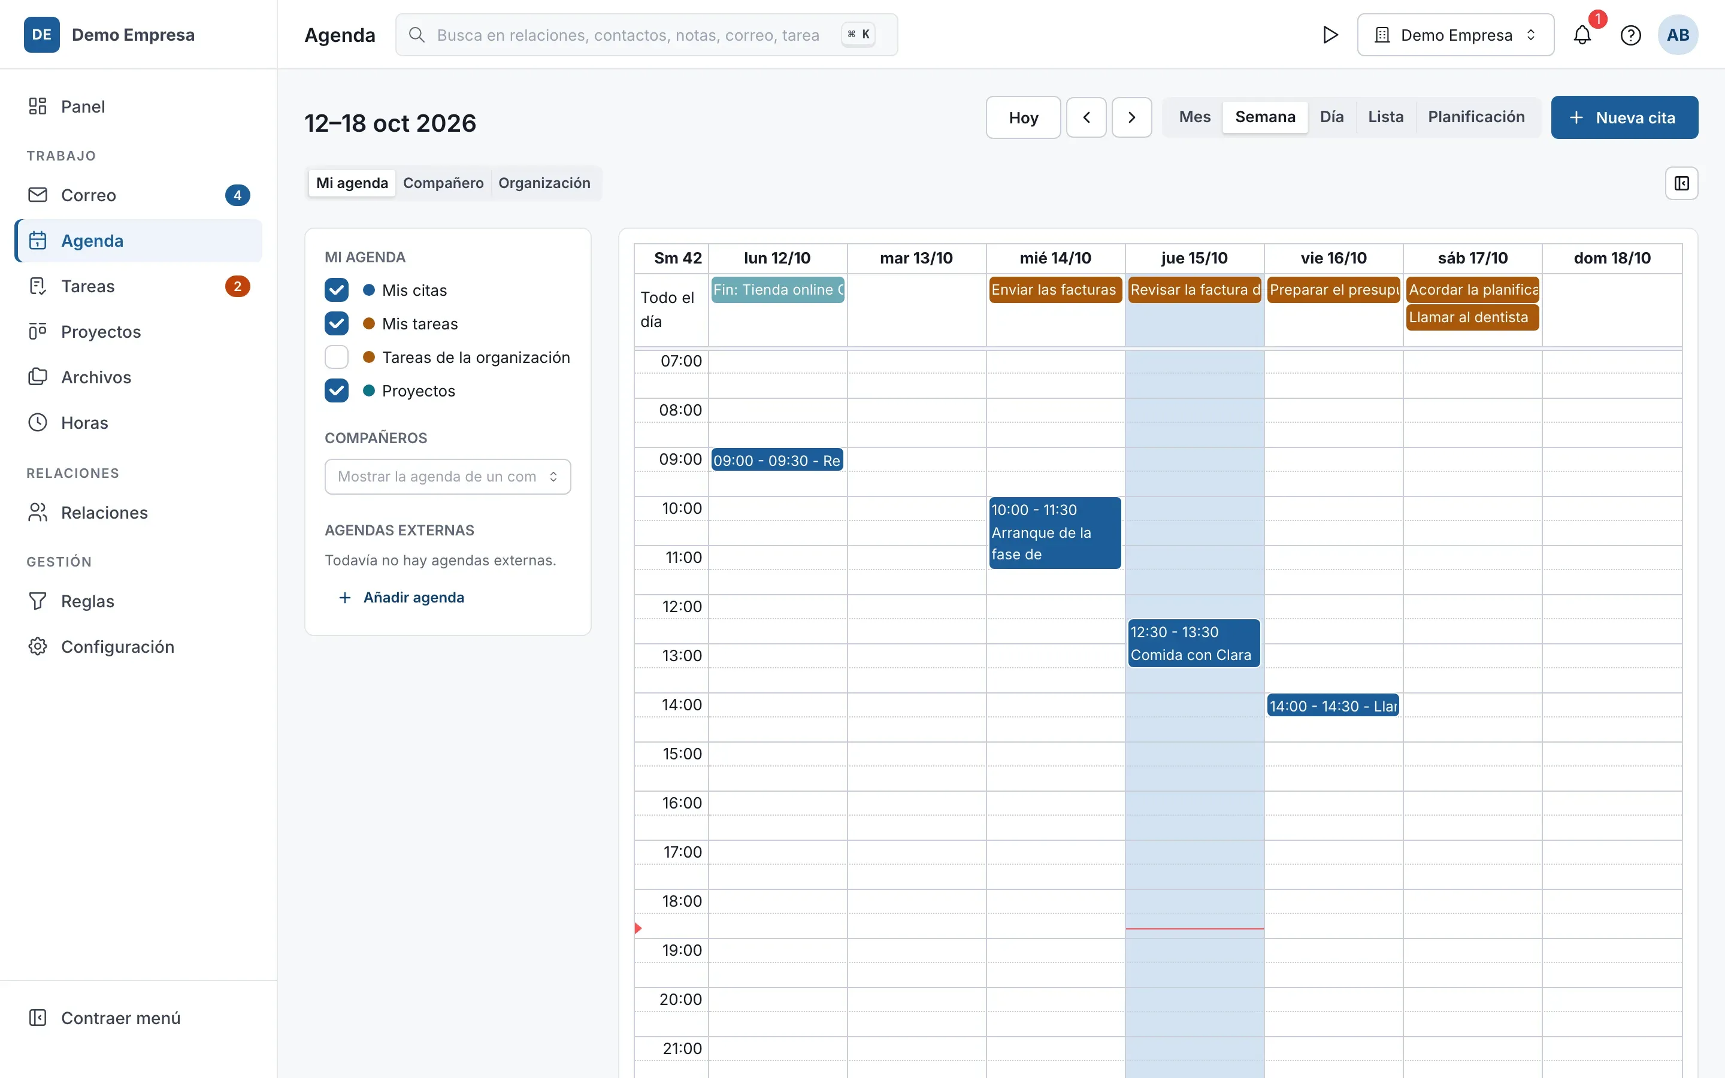
Task: Open Relaciones people icon in sidebar
Action: (37, 513)
